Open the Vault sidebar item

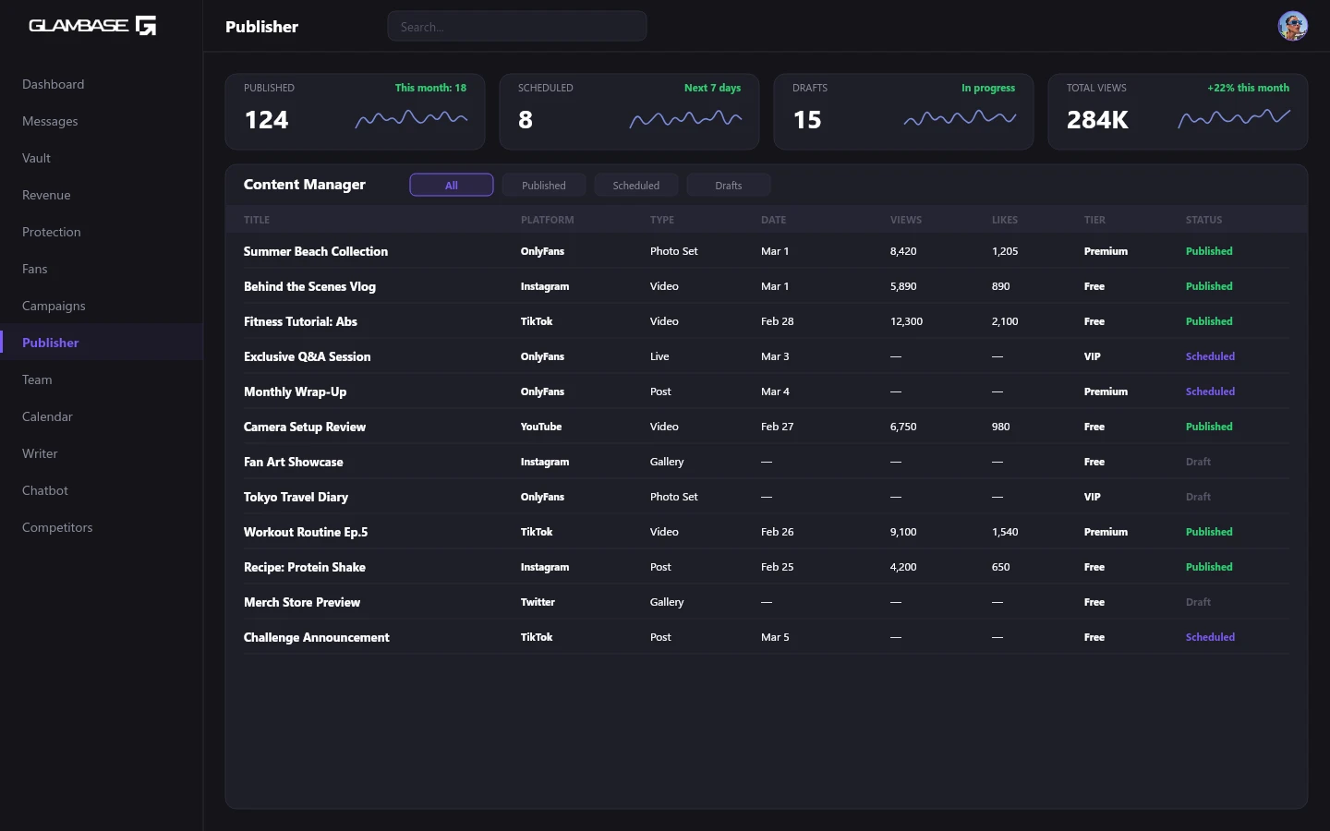point(37,158)
